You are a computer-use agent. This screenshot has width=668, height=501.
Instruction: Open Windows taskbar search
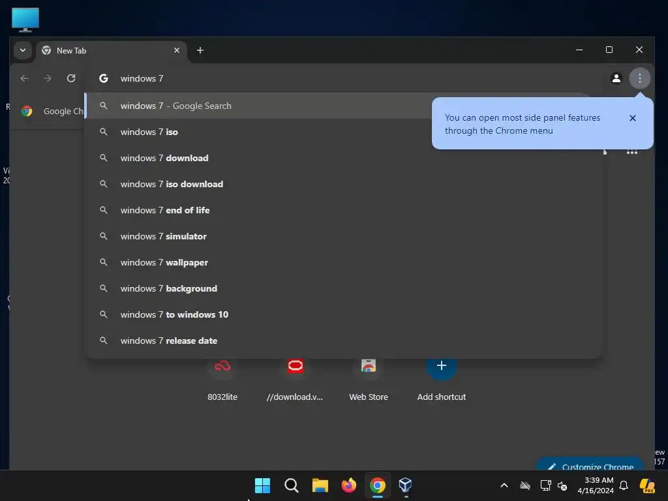click(x=292, y=485)
